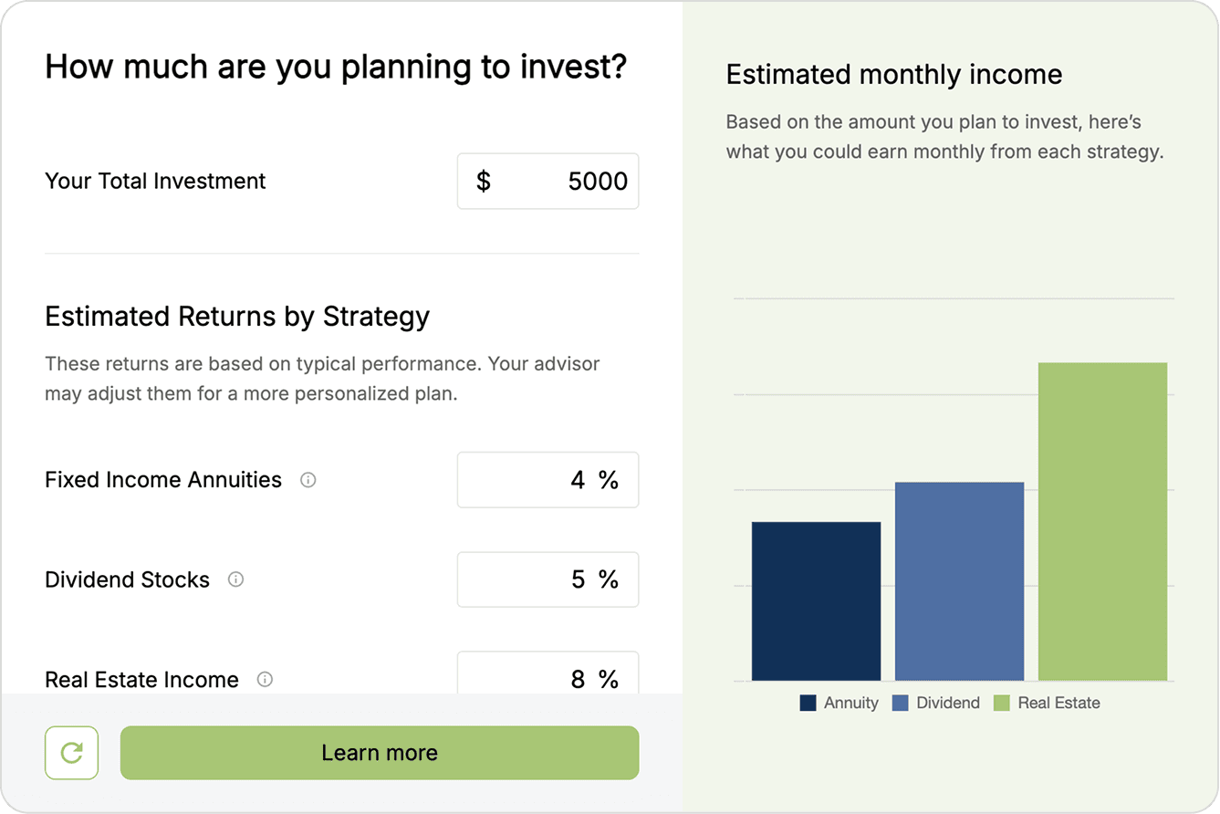The image size is (1220, 814).
Task: Toggle the Annuity legend label text
Action: (851, 703)
